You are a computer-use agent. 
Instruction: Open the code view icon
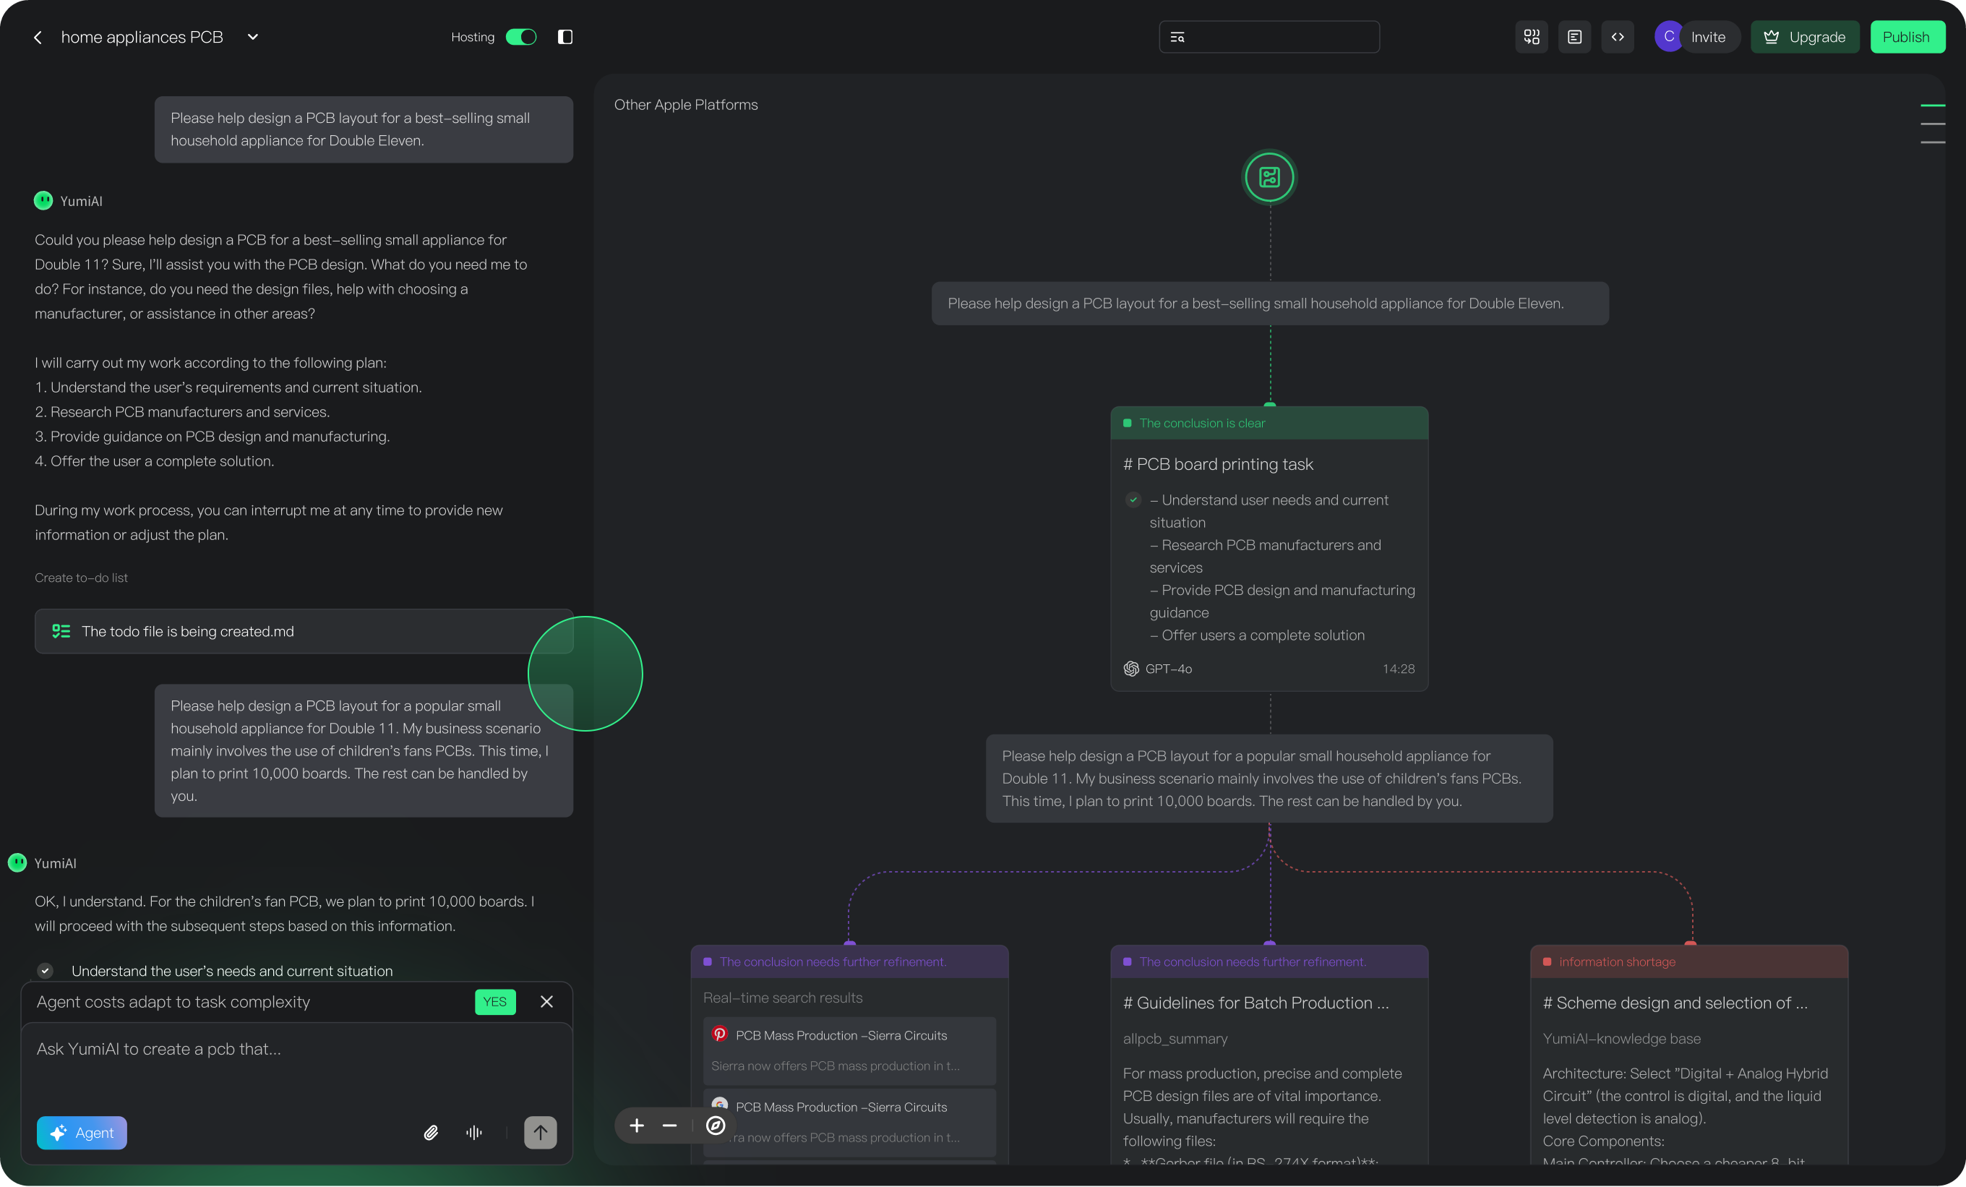tap(1618, 37)
